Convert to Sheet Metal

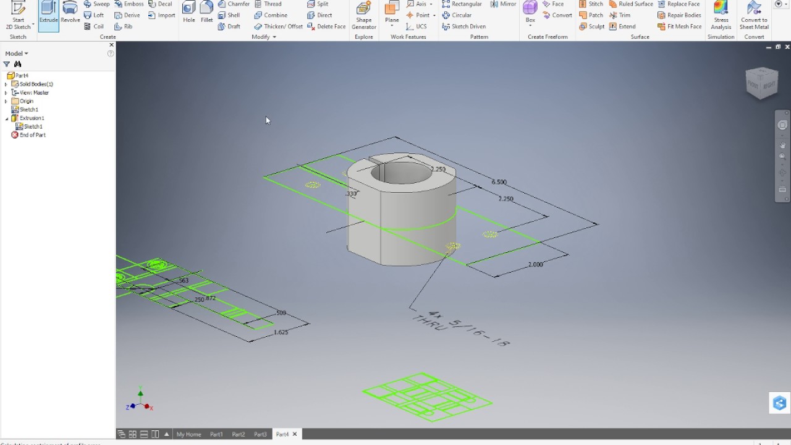[x=754, y=15]
